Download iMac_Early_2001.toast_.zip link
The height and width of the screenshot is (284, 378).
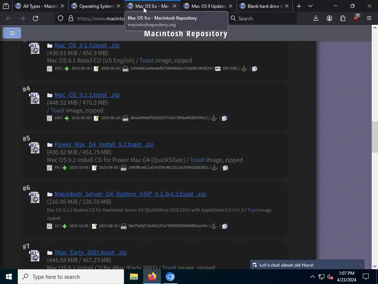pyautogui.click(x=91, y=252)
